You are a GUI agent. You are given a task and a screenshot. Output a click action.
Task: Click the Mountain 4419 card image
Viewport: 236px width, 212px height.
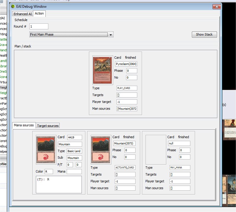(46, 150)
